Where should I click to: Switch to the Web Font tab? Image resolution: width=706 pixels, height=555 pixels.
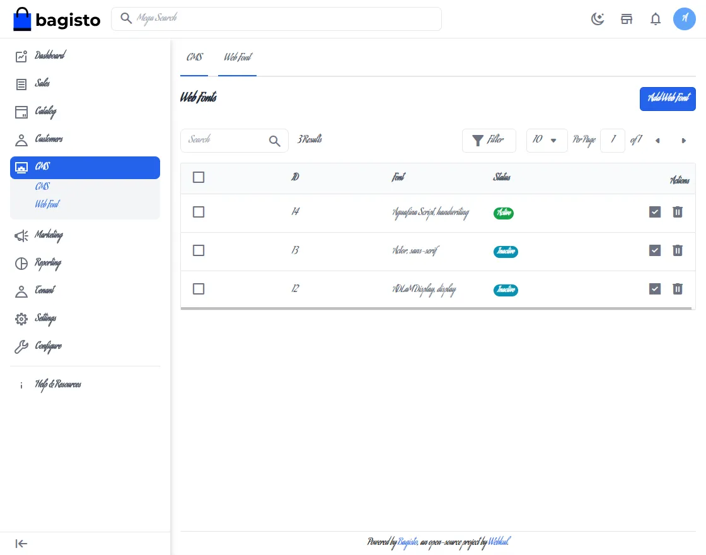237,57
